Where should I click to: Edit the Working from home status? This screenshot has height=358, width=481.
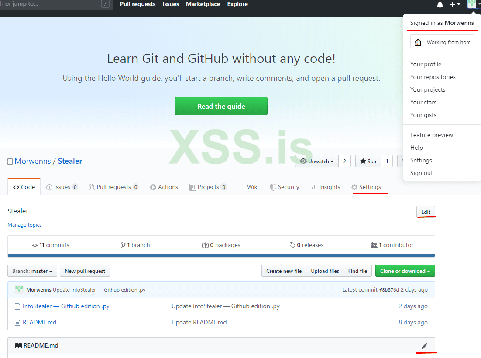tap(442, 42)
